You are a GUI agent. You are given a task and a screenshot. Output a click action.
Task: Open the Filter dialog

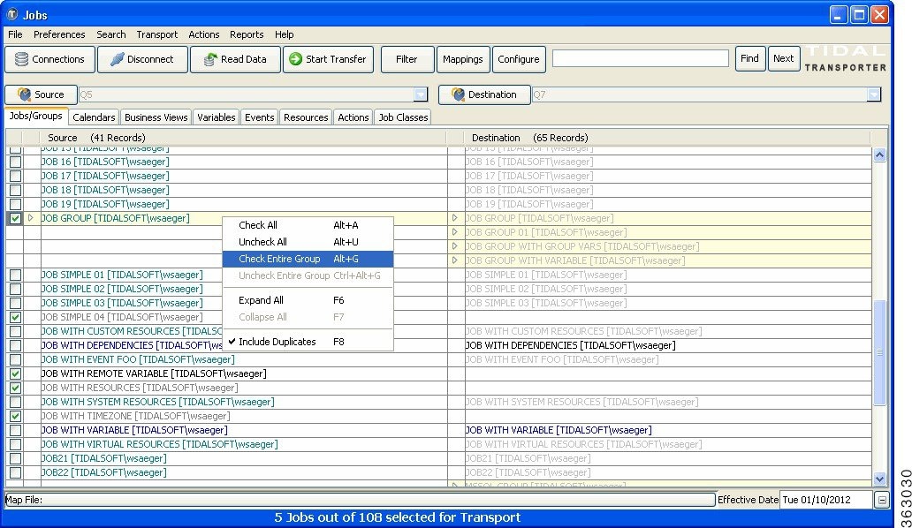click(x=407, y=59)
